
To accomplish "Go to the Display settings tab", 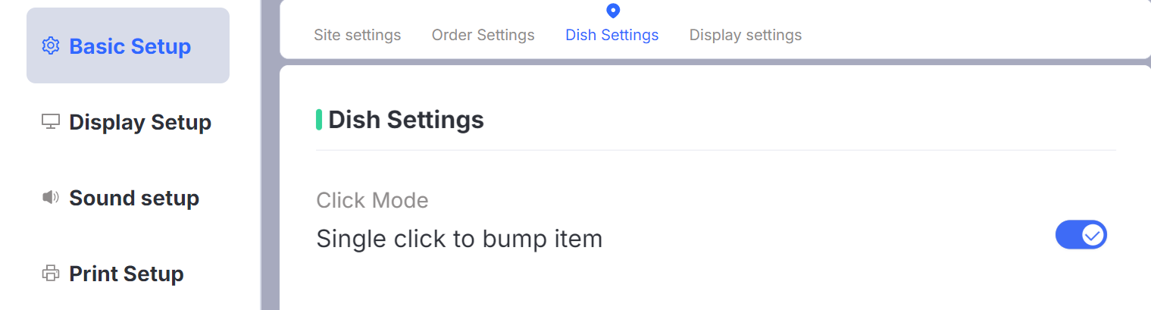I will coord(745,35).
